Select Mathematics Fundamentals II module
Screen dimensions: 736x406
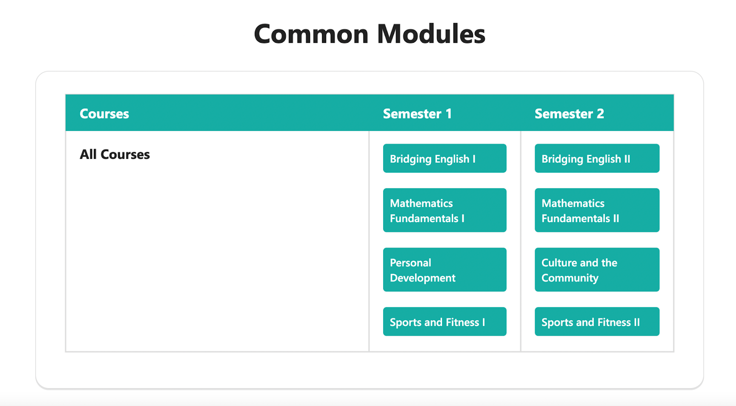coord(597,210)
